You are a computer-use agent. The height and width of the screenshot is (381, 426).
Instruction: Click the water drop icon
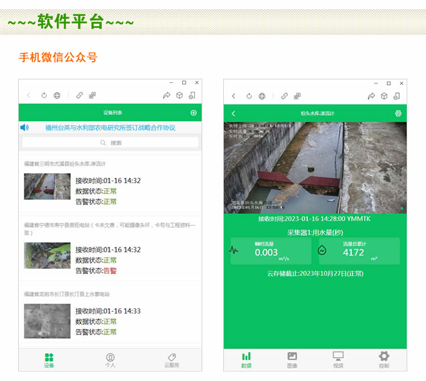(x=322, y=250)
